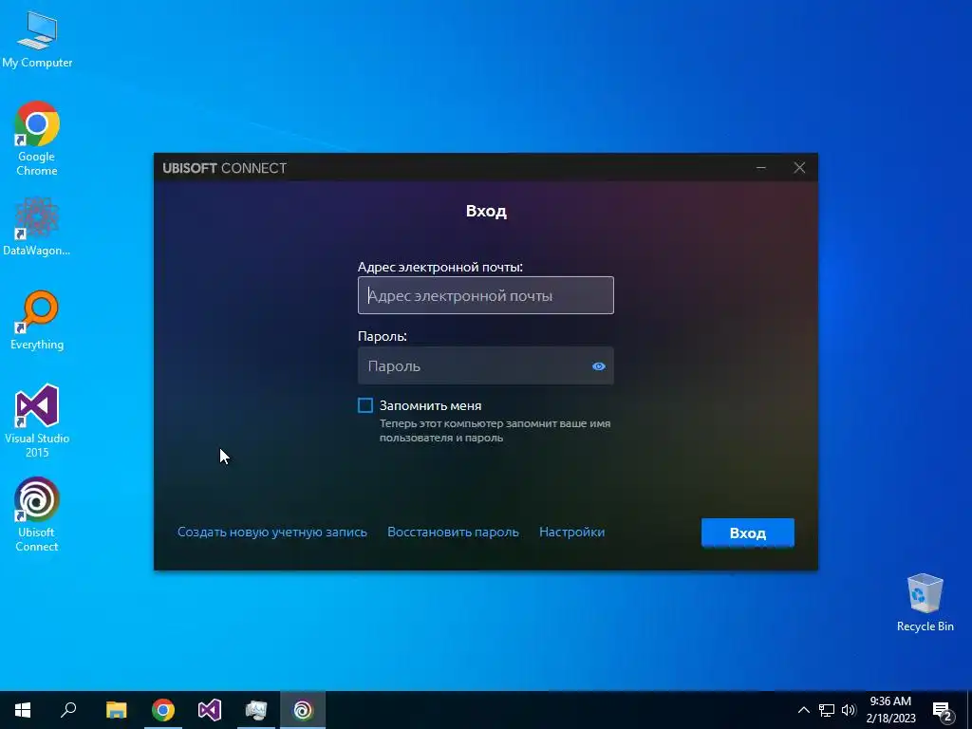Toggle password visibility eye icon

click(598, 366)
